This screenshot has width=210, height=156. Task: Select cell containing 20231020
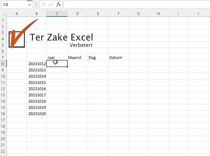point(37,114)
